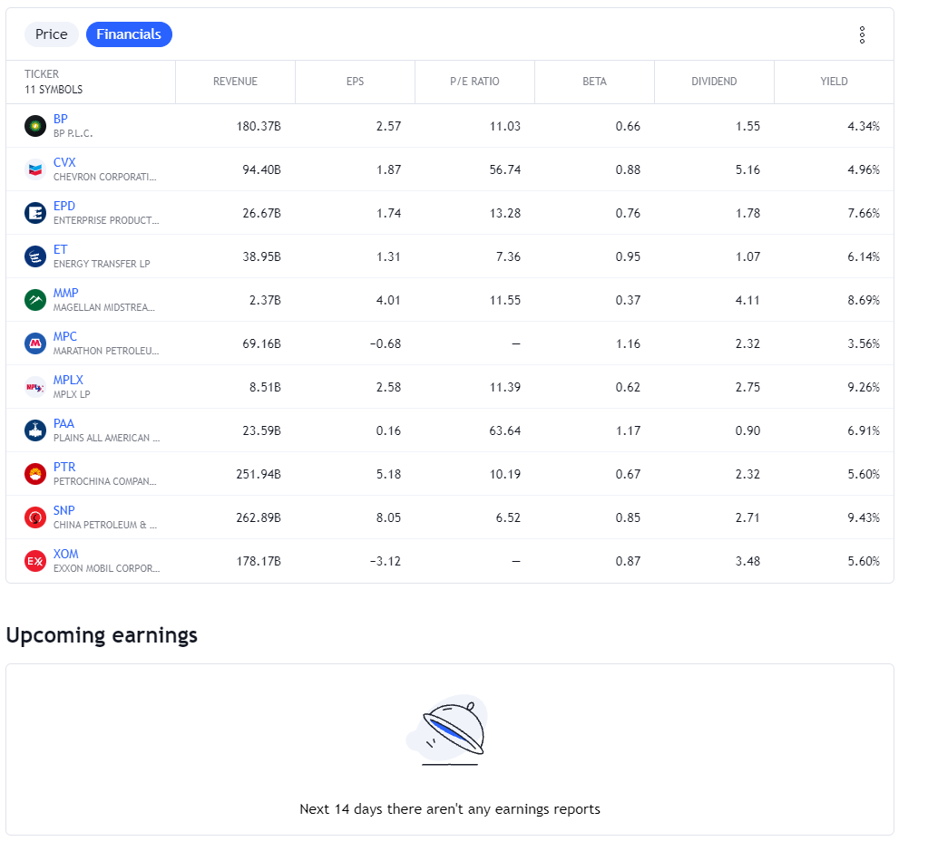The image size is (928, 841).
Task: Click the 11 SYMBOLS count label
Action: [54, 90]
